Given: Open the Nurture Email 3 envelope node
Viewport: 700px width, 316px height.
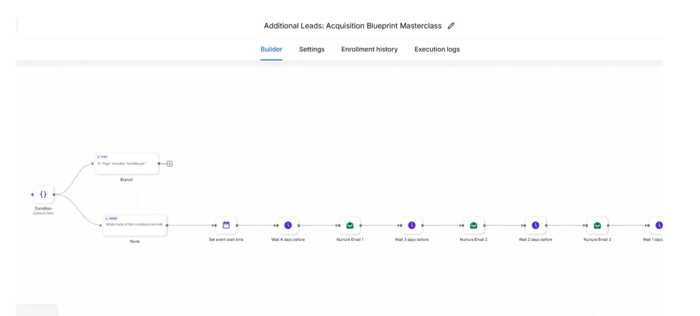Looking at the screenshot, I should (x=597, y=226).
